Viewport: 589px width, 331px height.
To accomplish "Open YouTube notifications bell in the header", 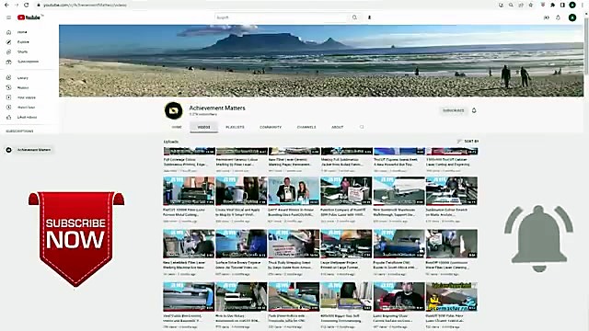I will point(559,17).
